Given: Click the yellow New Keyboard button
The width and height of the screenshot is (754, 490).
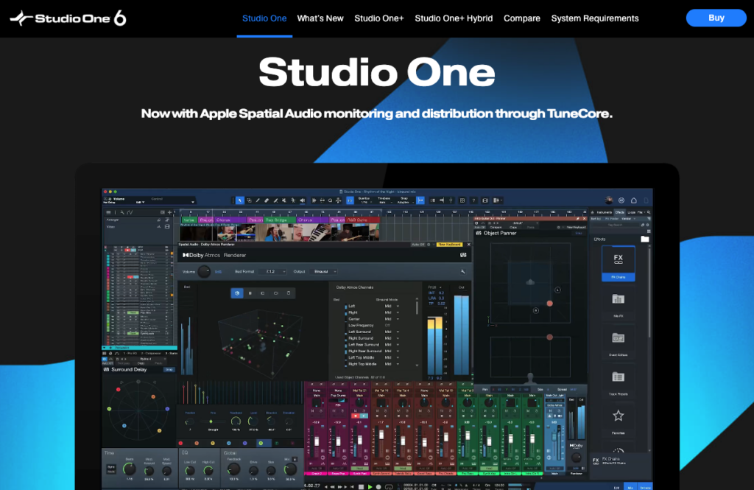Looking at the screenshot, I should (450, 245).
